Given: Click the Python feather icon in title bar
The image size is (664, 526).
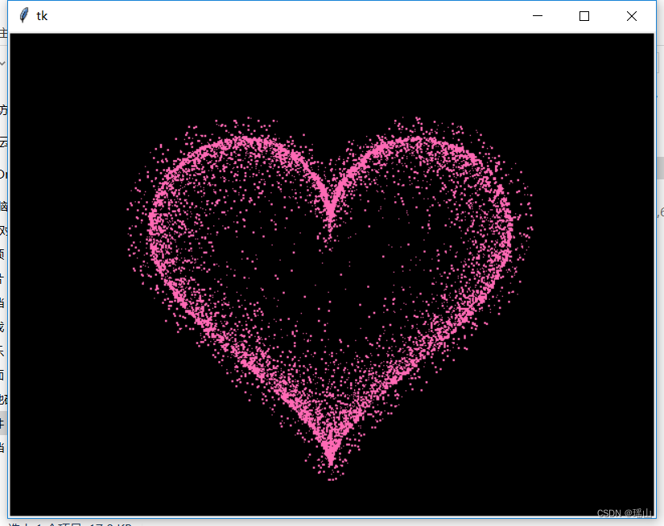Looking at the screenshot, I should coord(22,14).
